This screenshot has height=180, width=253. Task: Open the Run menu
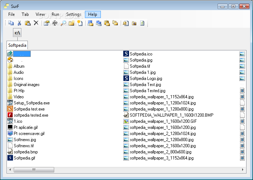[x=55, y=14]
